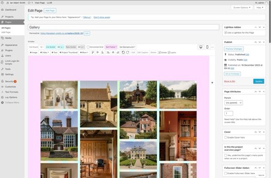Select the arched hallway interior thumbnail

click(59, 95)
